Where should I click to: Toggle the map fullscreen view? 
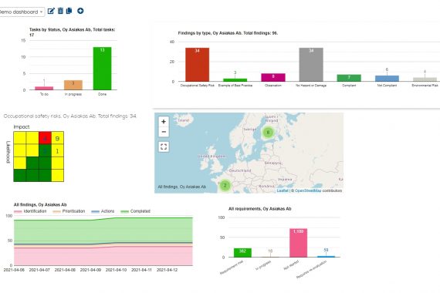click(164, 146)
